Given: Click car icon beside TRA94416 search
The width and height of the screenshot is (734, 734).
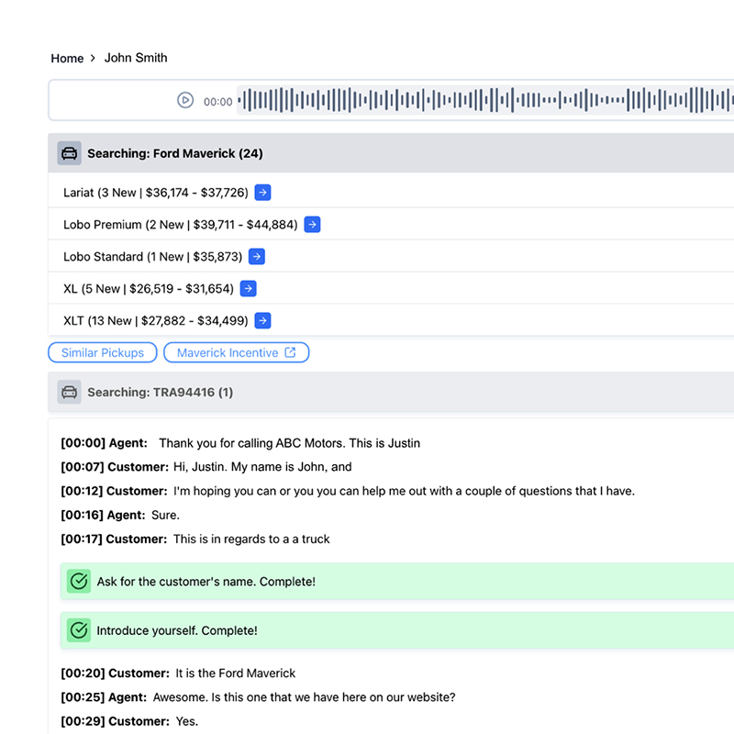Looking at the screenshot, I should pos(70,392).
